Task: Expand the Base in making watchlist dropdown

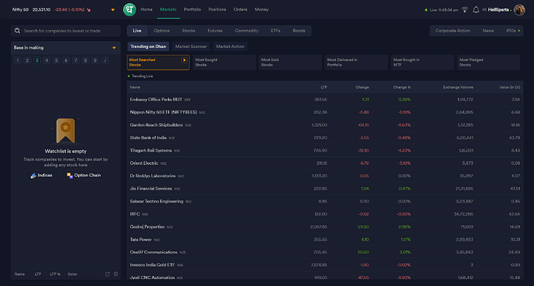Action: pos(114,48)
